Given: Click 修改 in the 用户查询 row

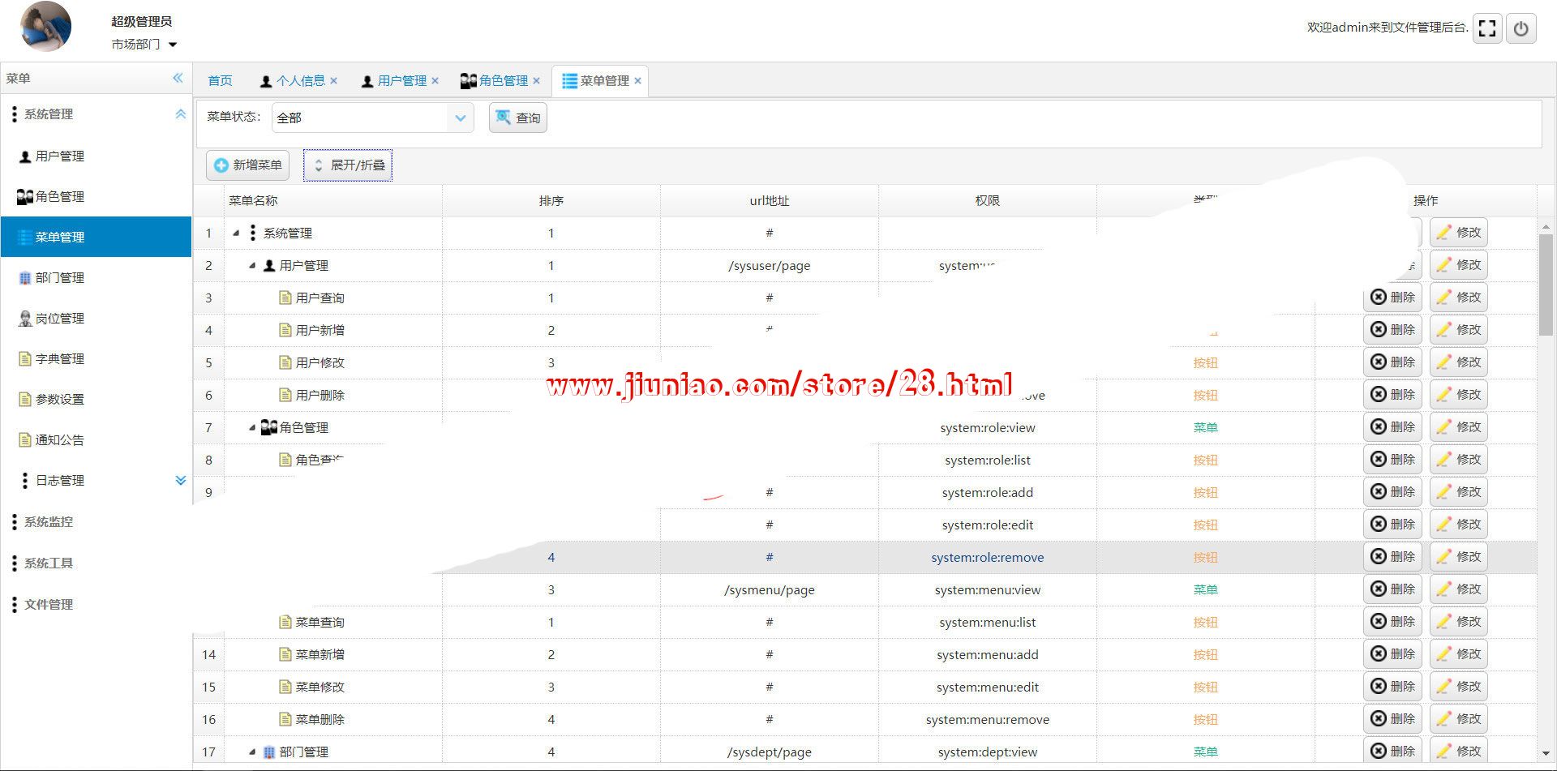Looking at the screenshot, I should pyautogui.click(x=1459, y=298).
